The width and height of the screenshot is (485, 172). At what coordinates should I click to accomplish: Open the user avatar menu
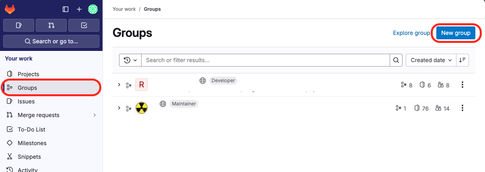pyautogui.click(x=93, y=9)
